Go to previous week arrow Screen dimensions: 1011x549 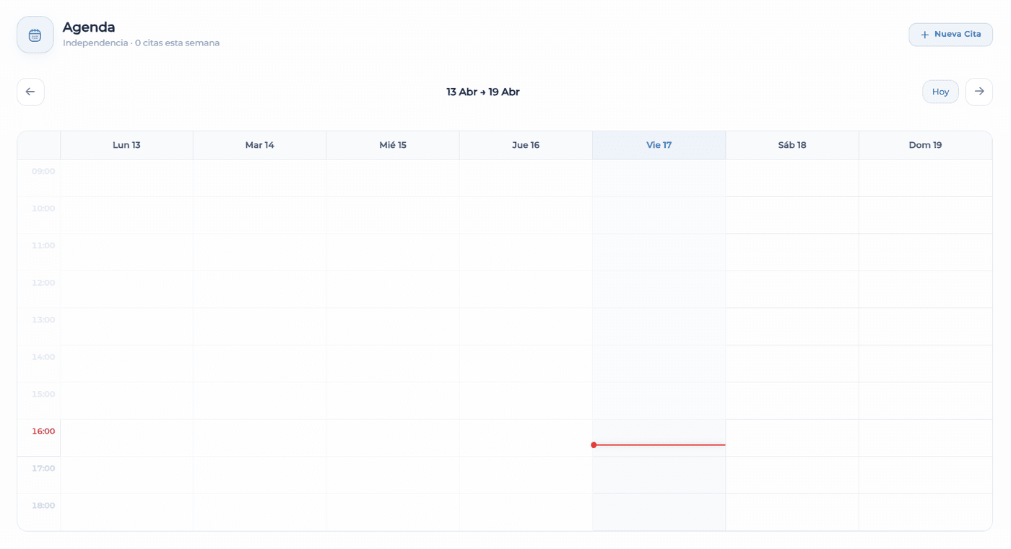pyautogui.click(x=30, y=92)
